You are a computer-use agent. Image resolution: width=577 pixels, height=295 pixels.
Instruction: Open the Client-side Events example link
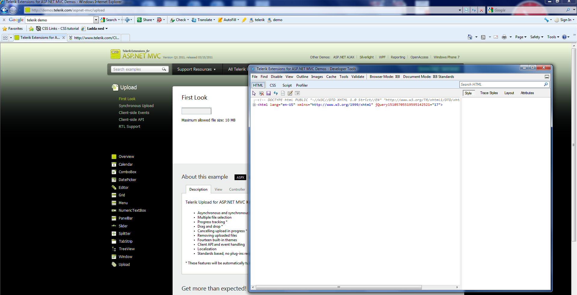(134, 113)
